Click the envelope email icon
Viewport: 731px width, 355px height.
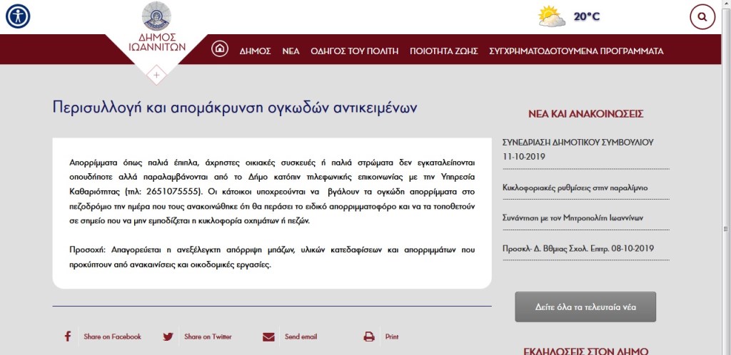[x=268, y=336]
